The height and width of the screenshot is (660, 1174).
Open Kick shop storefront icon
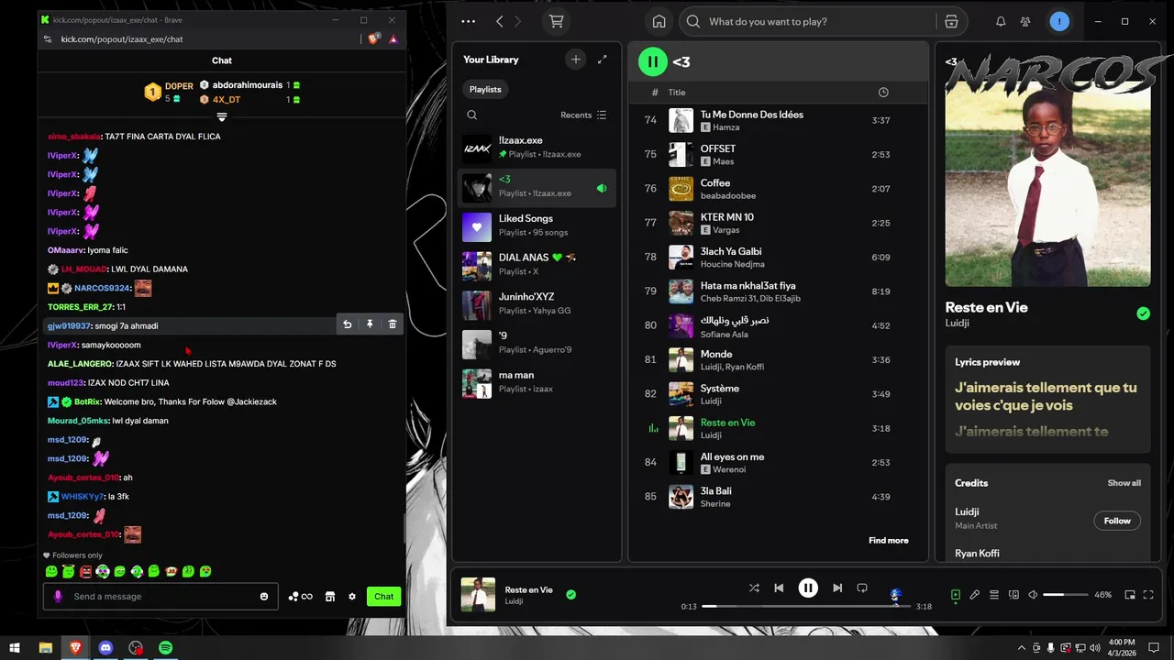pos(330,597)
